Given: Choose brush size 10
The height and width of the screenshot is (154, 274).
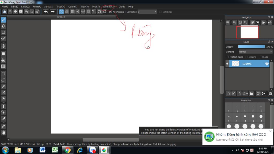Looking at the screenshot, I should (245, 118).
